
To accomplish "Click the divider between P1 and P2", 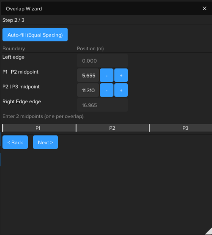I will 76,128.
